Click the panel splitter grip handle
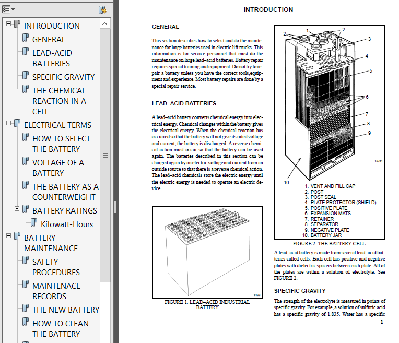 (x=115, y=205)
